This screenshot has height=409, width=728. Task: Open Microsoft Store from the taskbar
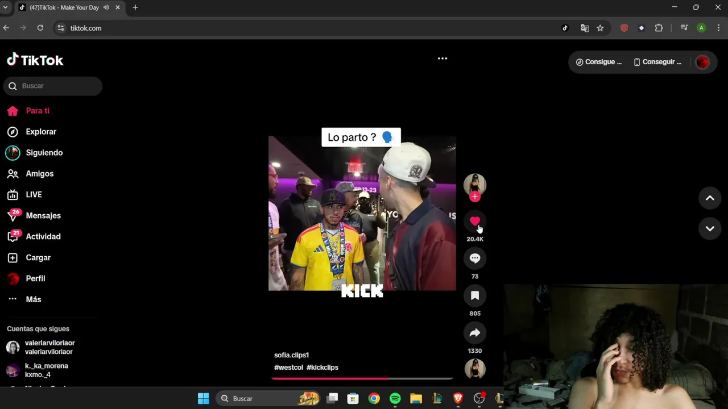click(x=353, y=398)
